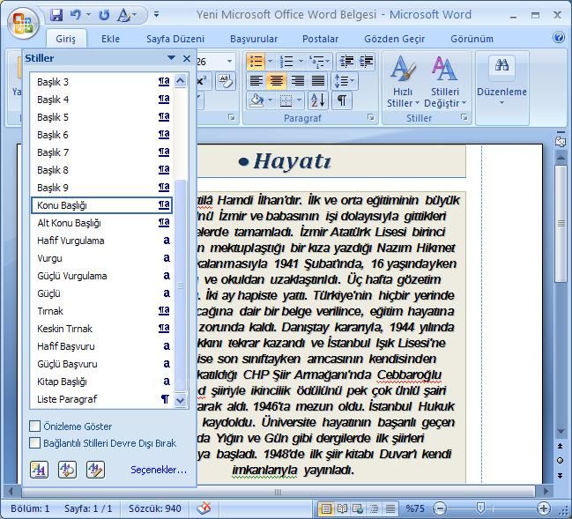
Task: Zoom in with plus button
Action: pos(544,508)
